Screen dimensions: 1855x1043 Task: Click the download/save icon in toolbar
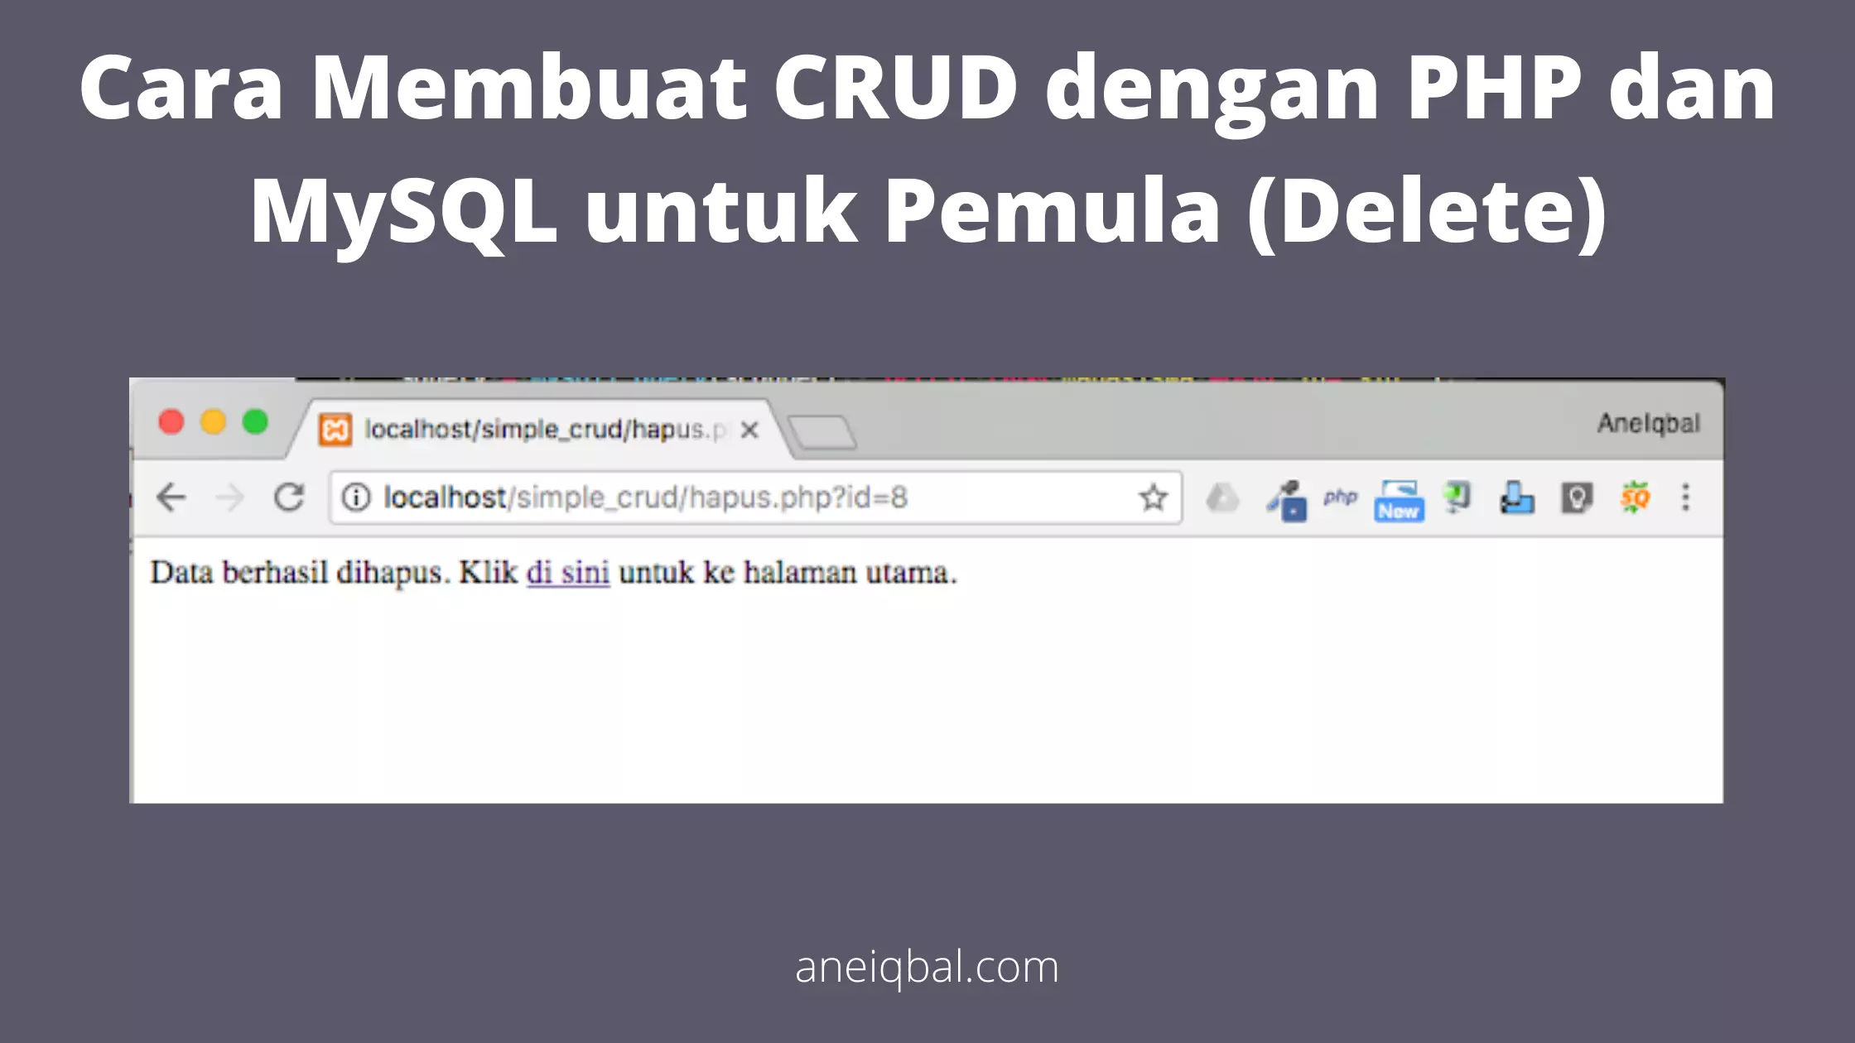[x=1516, y=498]
